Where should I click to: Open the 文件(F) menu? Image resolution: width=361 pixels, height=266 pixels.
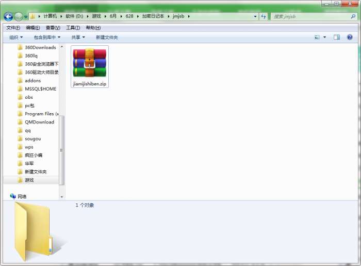click(13, 28)
